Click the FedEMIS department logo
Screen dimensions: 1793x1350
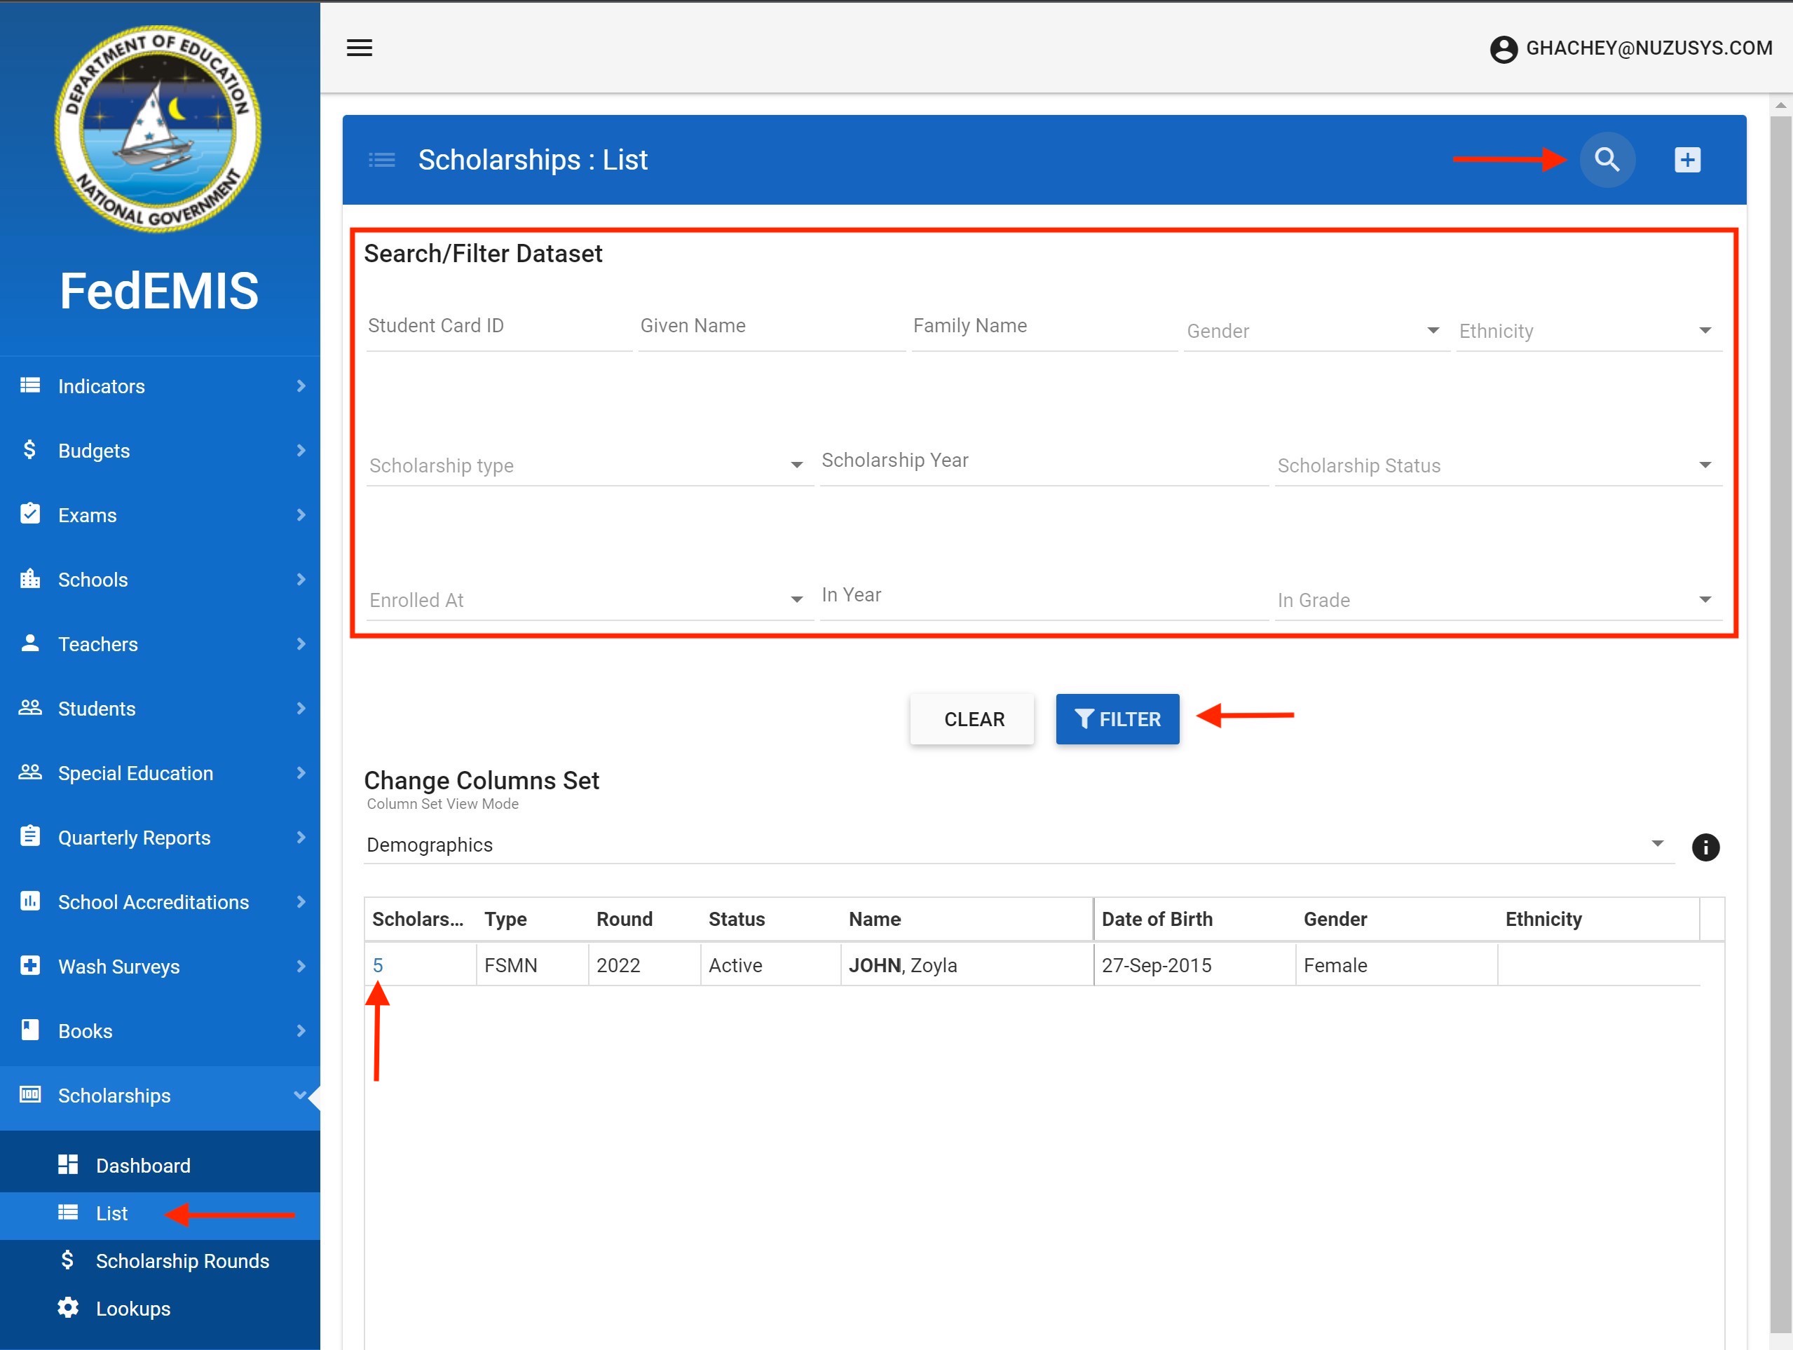(159, 130)
